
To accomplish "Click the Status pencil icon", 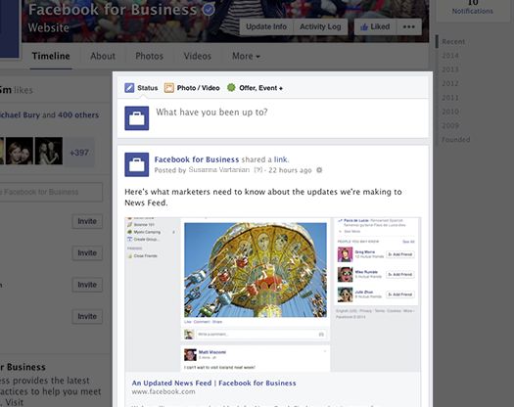I will [129, 88].
